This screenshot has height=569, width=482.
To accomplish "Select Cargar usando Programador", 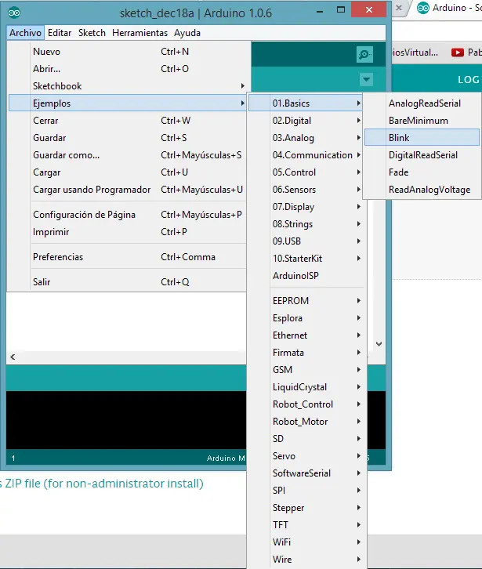I will tap(128, 190).
